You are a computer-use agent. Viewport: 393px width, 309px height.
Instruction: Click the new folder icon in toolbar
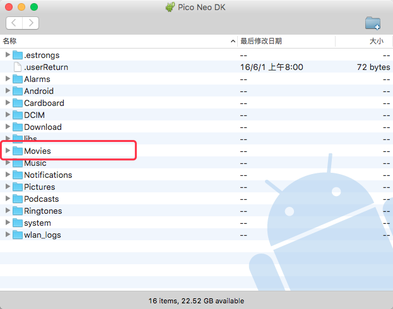coord(373,23)
